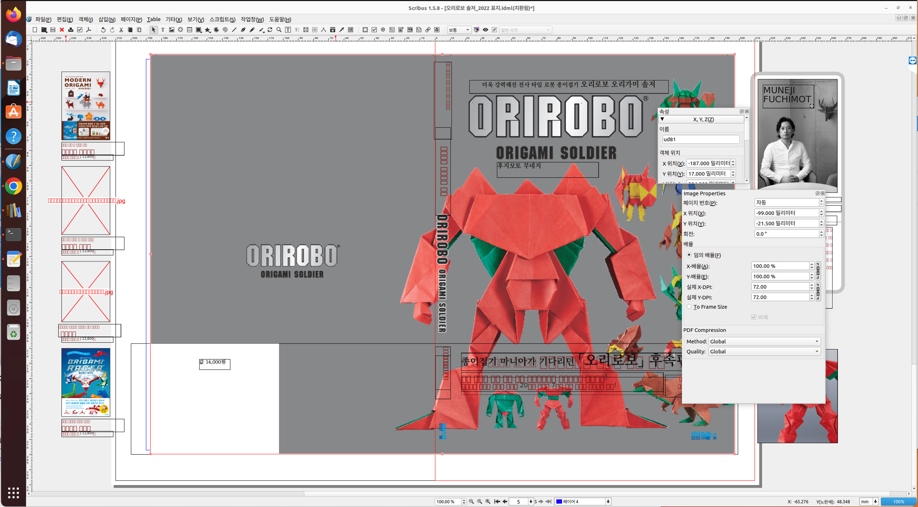The width and height of the screenshot is (918, 507).
Task: Select the Arc tool
Action: click(x=216, y=30)
